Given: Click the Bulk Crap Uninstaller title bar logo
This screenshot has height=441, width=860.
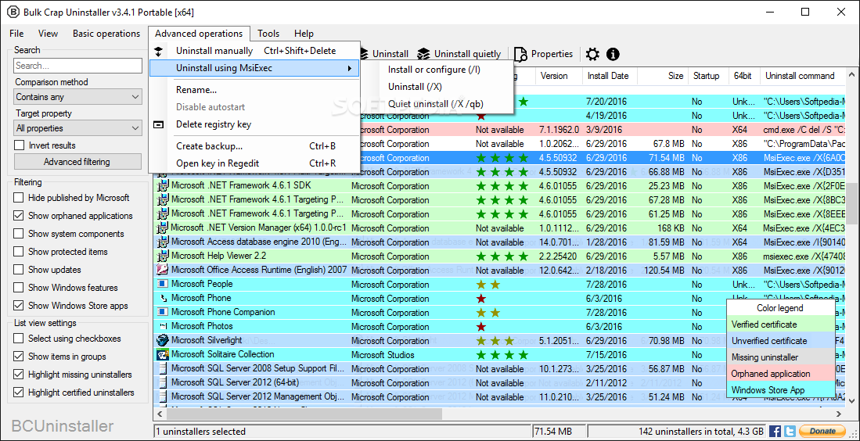Looking at the screenshot, I should tap(12, 12).
